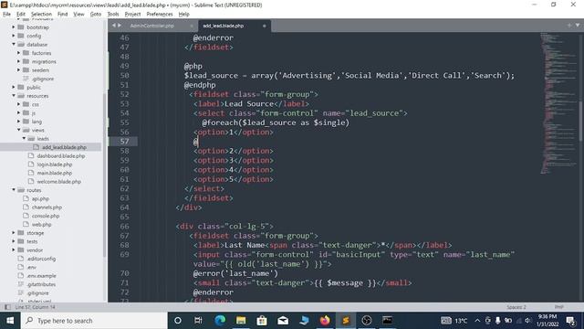Open the View menu
The height and width of the screenshot is (329, 584).
pos(78,15)
